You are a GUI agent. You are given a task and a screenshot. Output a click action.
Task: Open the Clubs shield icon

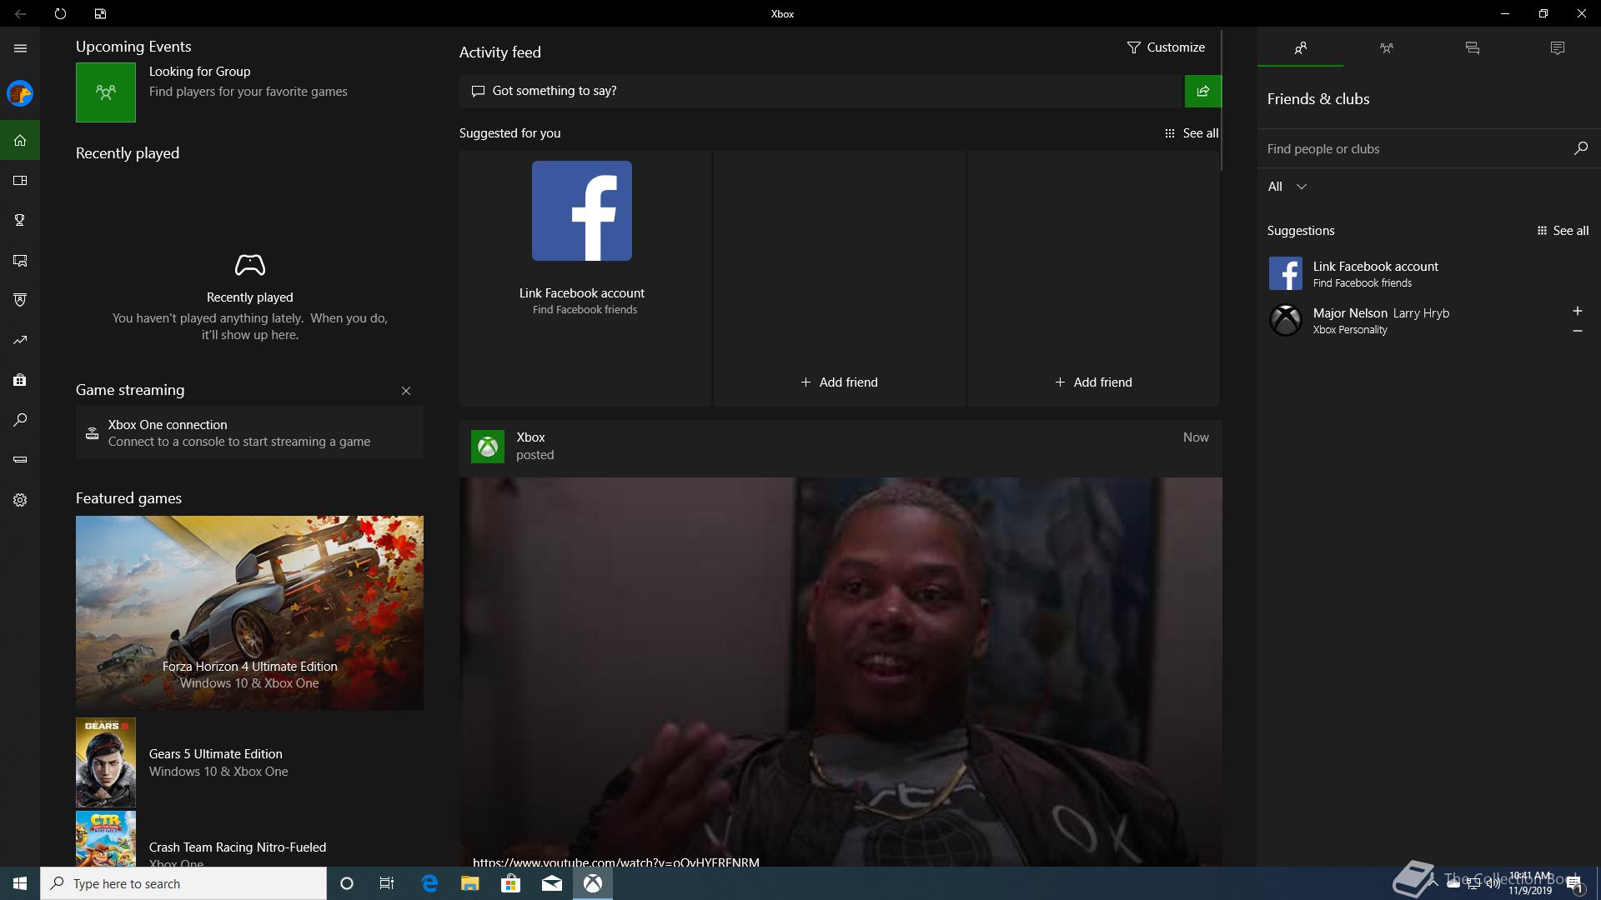pos(20,300)
